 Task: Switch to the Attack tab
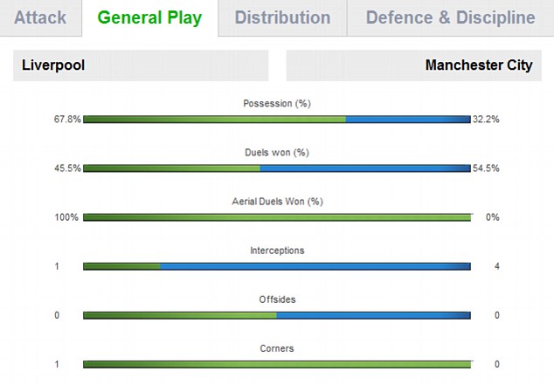tap(40, 17)
